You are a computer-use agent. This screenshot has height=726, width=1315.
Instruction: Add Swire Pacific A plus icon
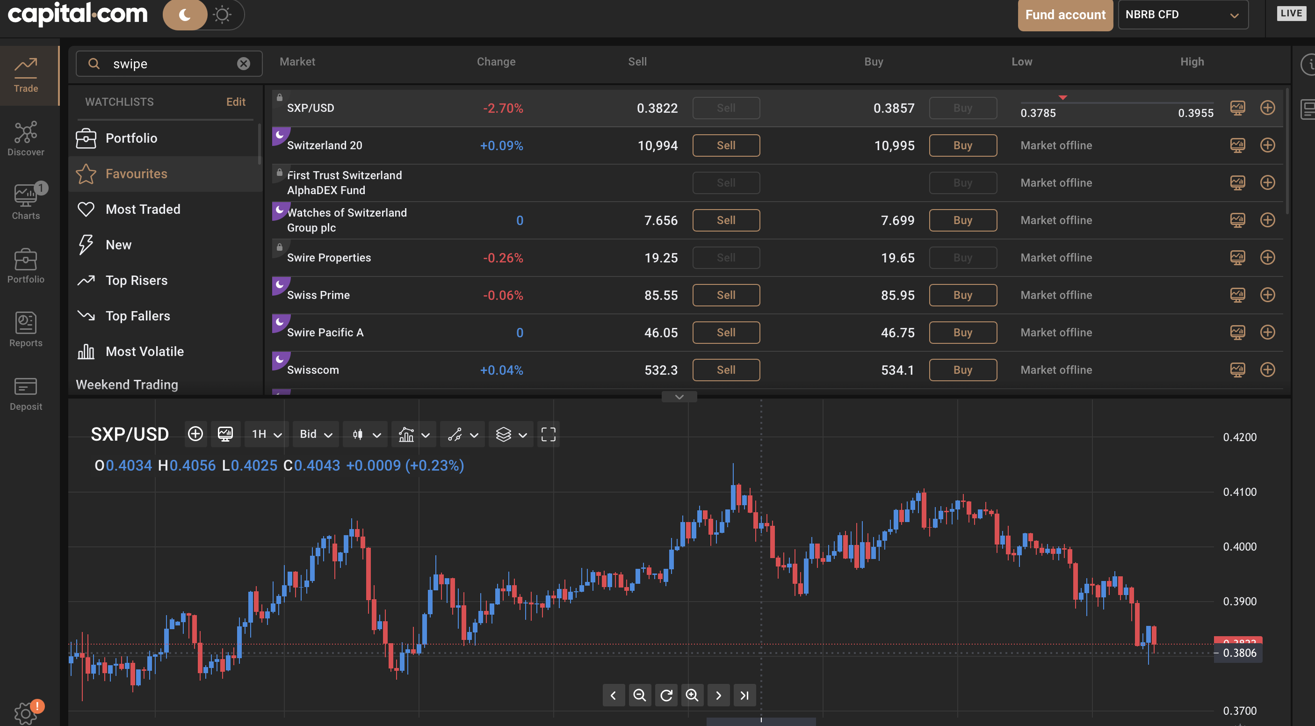(1267, 333)
